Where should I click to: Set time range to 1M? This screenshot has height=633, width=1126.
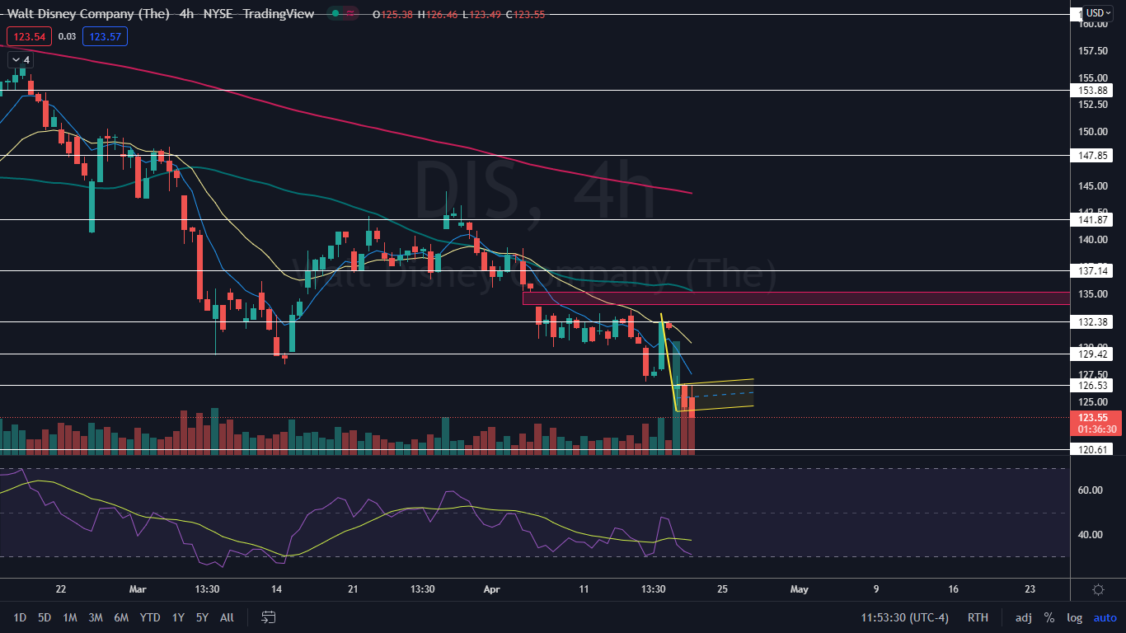point(70,617)
